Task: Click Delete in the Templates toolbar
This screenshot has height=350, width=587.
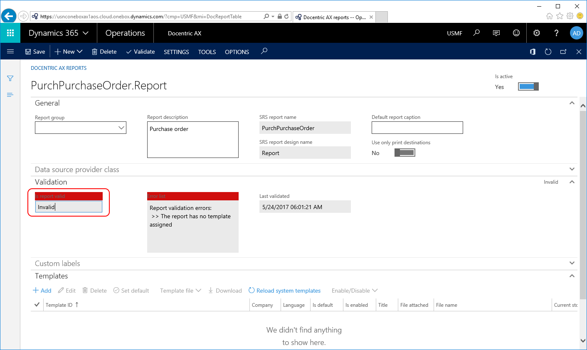Action: 94,291
